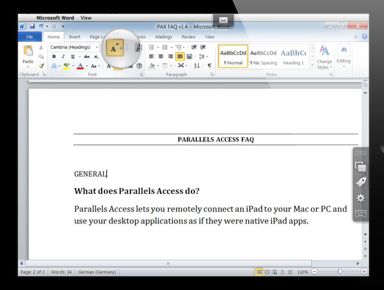Switch to the Mailings tab
Viewport: 384px width, 290px height.
pos(164,37)
